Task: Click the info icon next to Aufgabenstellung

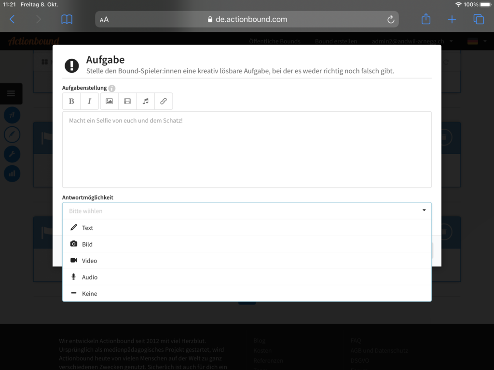Action: click(112, 88)
